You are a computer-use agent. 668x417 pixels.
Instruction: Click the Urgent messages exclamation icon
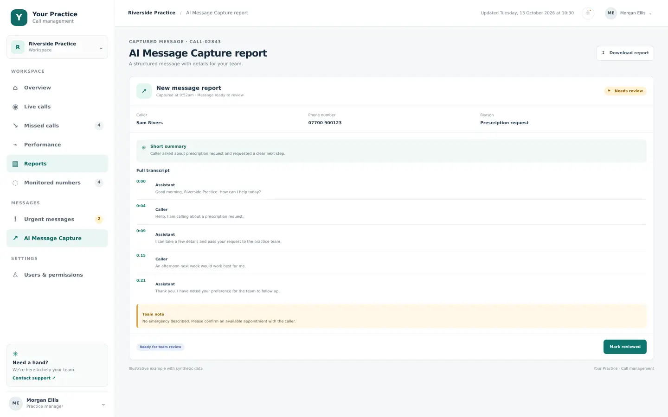pos(15,219)
